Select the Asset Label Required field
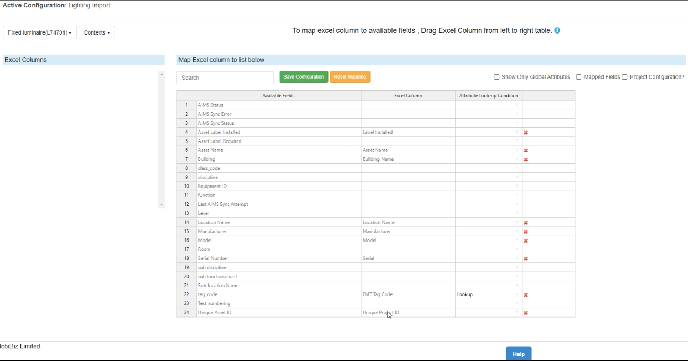 click(279, 141)
